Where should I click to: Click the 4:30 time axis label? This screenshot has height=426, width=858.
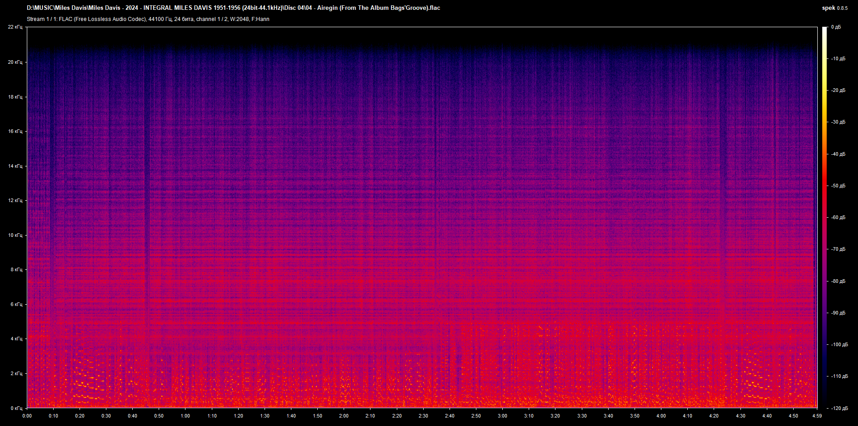[740, 416]
